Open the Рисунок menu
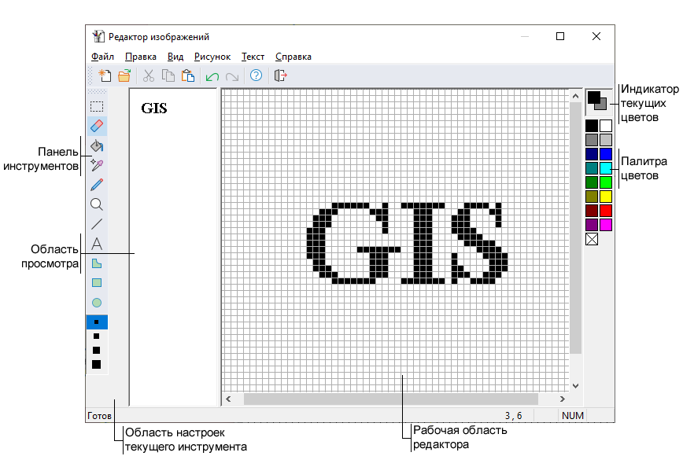683x456 pixels. click(x=212, y=57)
